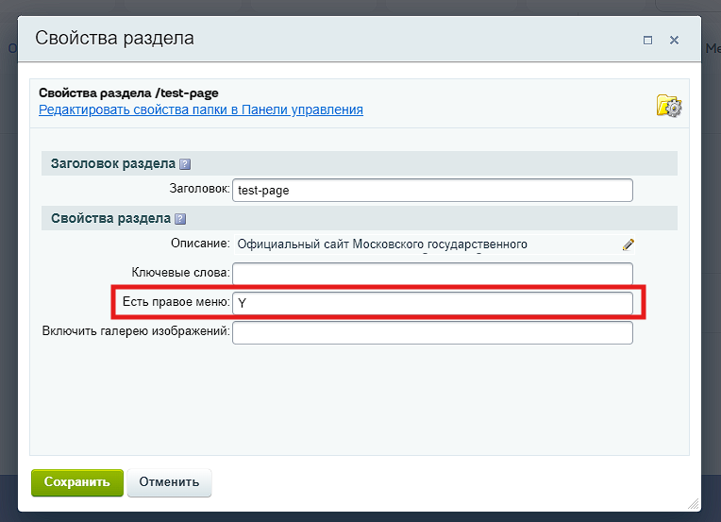Focus Включить галерею изображений input field
721x522 pixels.
coord(432,332)
